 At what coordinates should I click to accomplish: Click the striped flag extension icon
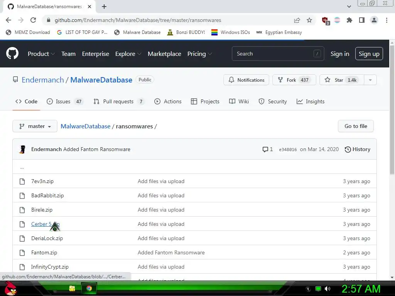click(x=337, y=20)
